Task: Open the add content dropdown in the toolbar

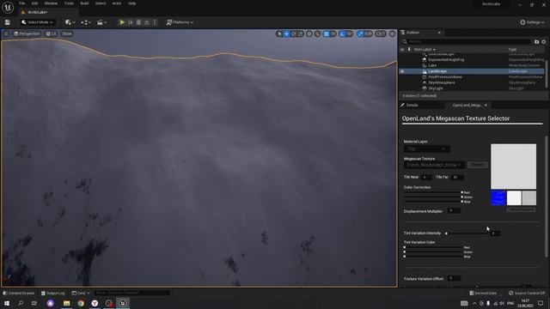Action: tap(70, 22)
